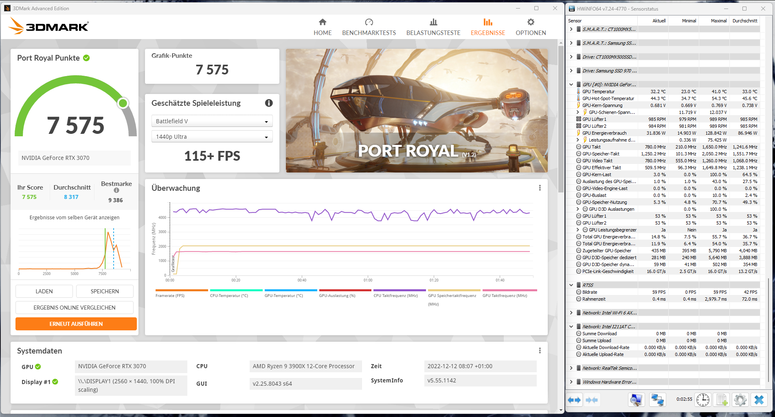Expand the Drive: Samsung SSD 970 group
The height and width of the screenshot is (417, 775).
click(571, 71)
